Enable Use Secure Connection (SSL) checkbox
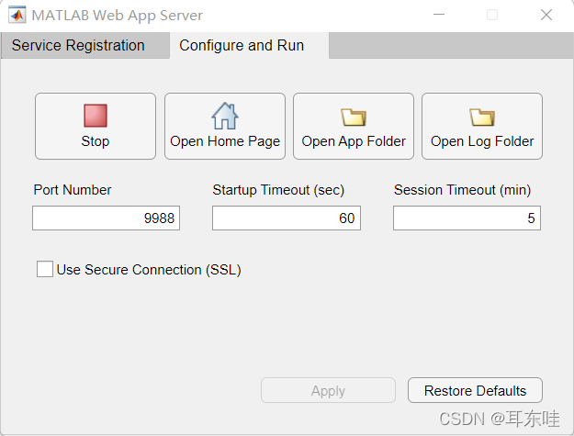This screenshot has height=436, width=574. [x=45, y=269]
